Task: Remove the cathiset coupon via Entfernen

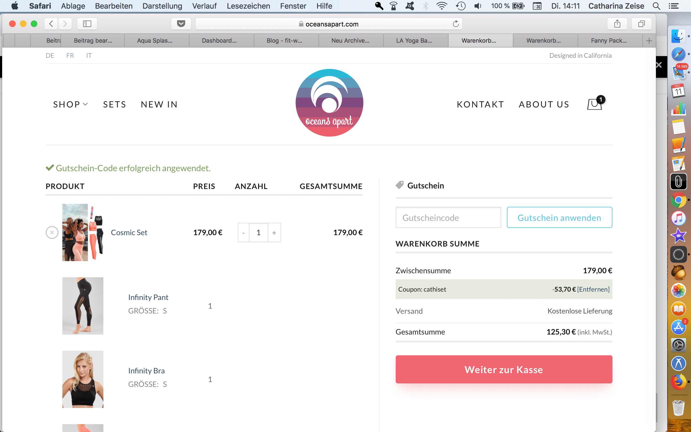Action: tap(593, 289)
